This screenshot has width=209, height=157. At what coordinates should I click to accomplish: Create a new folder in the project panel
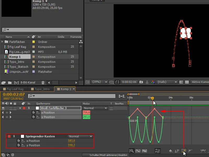[x=10, y=83]
